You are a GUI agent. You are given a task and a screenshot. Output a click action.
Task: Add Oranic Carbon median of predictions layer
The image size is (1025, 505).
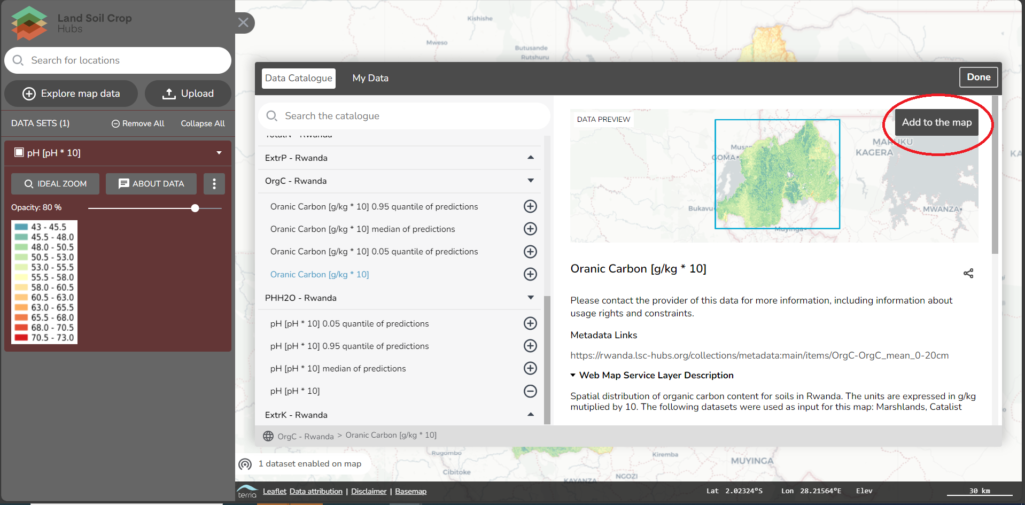pos(530,229)
